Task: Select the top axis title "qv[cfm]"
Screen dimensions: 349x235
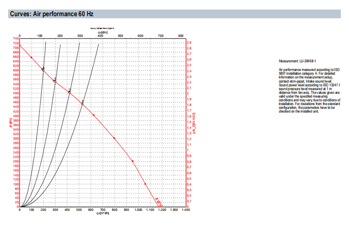Action: coord(103,32)
